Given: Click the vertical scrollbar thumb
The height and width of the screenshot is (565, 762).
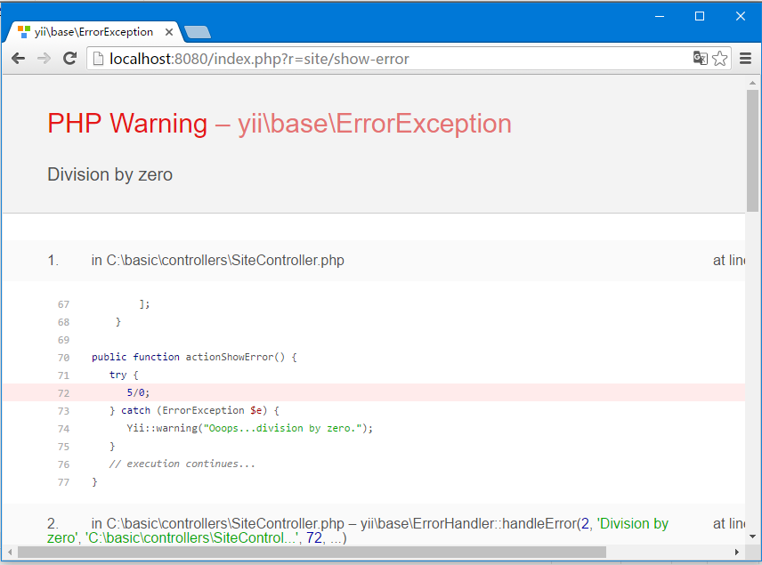Looking at the screenshot, I should coord(752,150).
